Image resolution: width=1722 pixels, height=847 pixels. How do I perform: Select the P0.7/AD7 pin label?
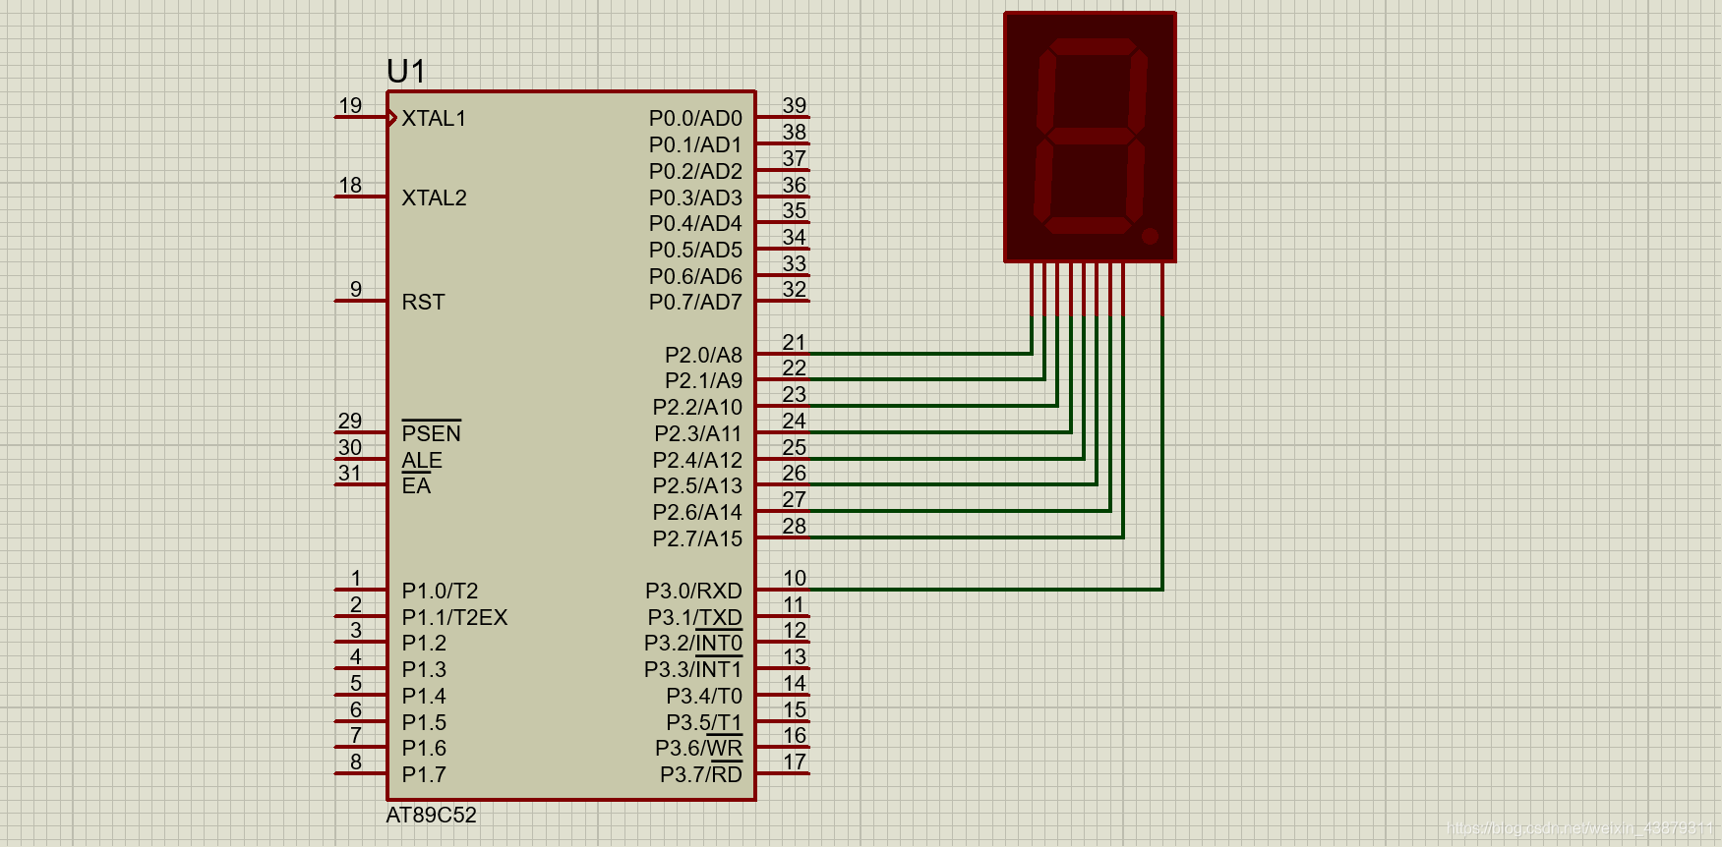click(x=695, y=302)
